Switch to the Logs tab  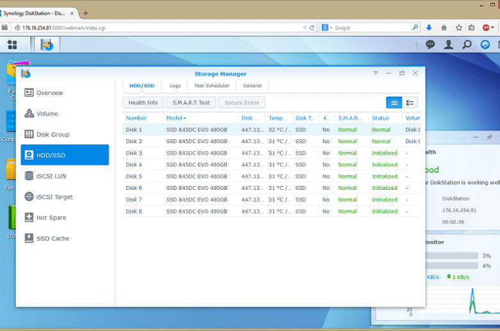tap(175, 86)
